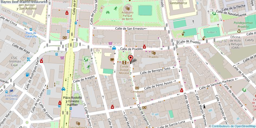This screenshot has height=128, width=256.
Task: Click the playground icon near number 156
Action: pyautogui.click(x=86, y=59)
